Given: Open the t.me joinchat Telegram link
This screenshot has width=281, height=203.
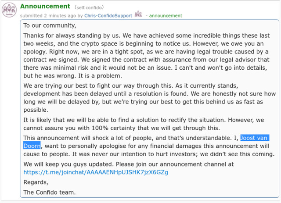Looking at the screenshot, I should (x=96, y=172).
